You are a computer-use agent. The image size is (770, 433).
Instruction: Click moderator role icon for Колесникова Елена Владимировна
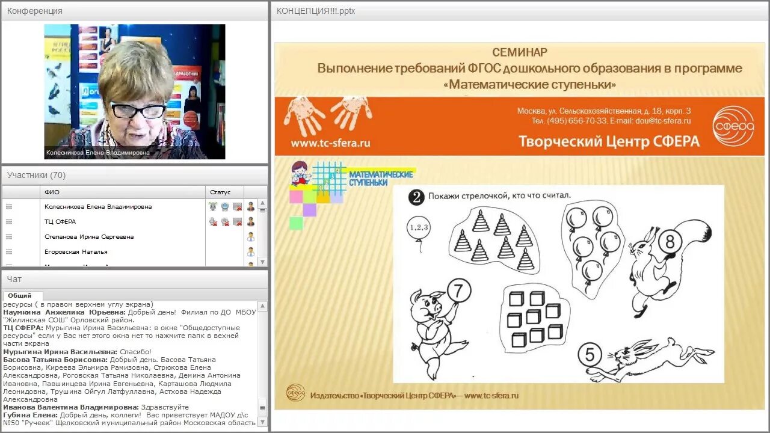point(251,206)
